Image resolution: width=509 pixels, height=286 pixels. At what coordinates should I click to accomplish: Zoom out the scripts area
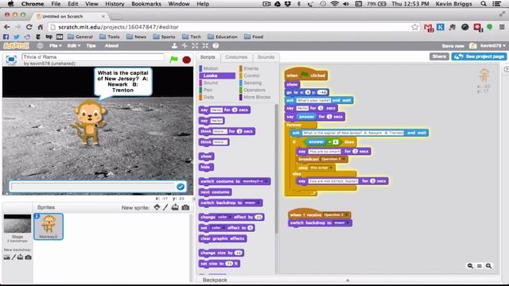click(x=470, y=266)
